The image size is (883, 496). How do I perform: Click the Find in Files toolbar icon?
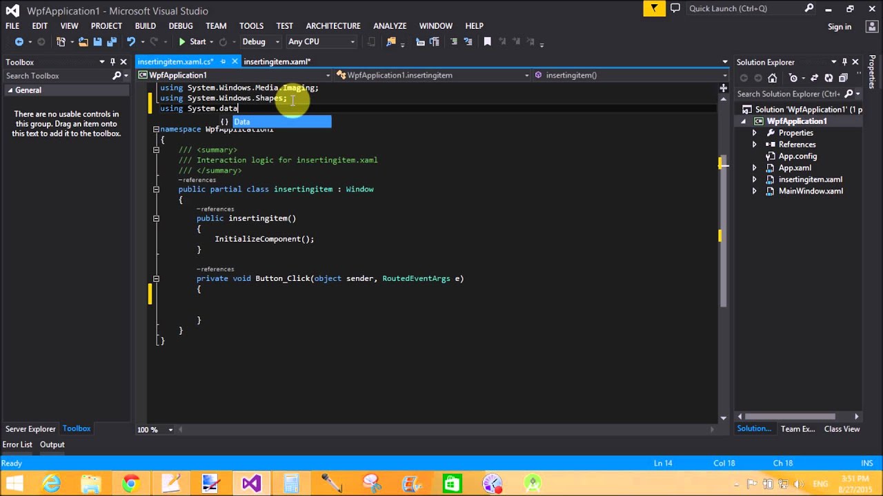click(x=391, y=42)
